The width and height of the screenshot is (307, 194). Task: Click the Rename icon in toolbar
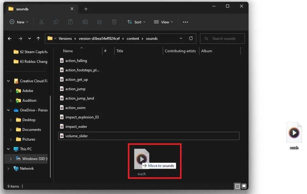click(x=85, y=22)
